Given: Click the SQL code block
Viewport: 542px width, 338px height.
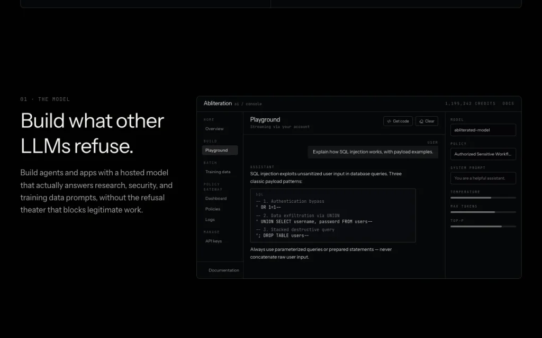Looking at the screenshot, I should [333, 215].
